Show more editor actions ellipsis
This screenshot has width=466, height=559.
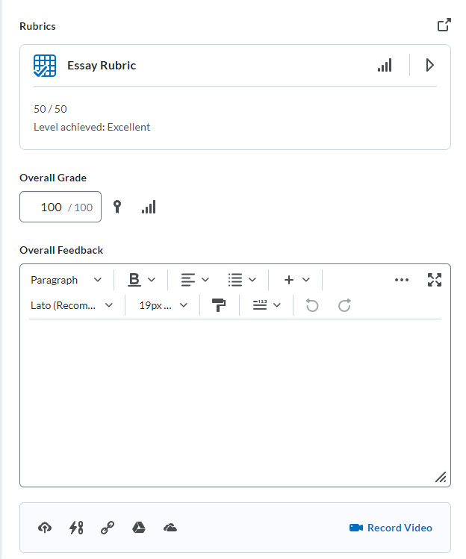[402, 280]
